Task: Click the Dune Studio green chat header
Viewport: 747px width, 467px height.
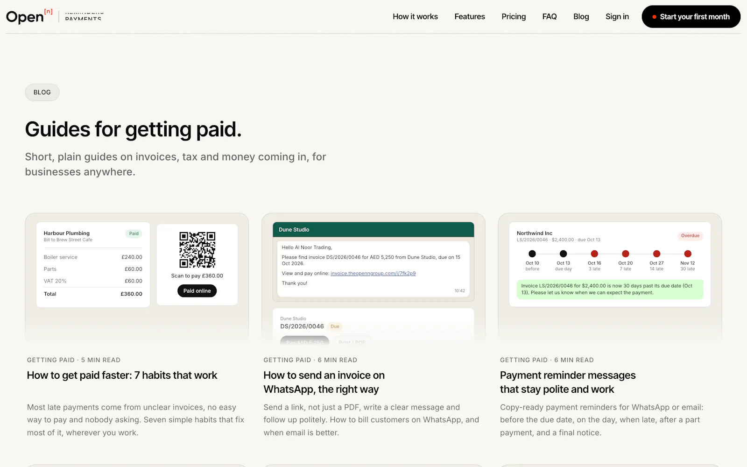Action: click(373, 230)
